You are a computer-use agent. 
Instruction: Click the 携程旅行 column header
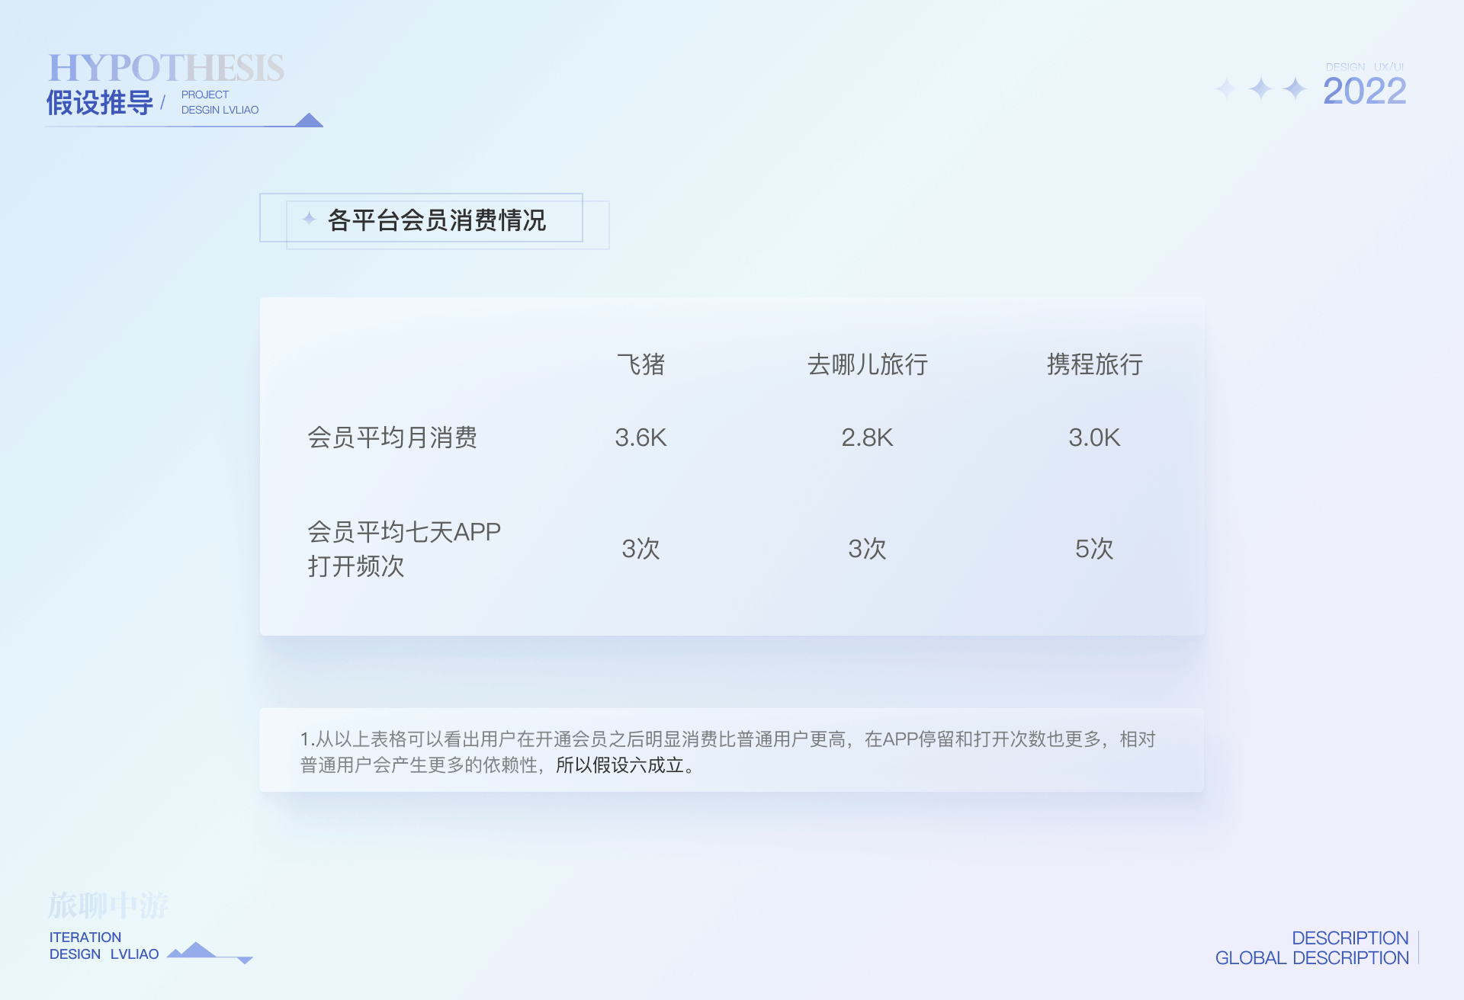coord(1095,364)
